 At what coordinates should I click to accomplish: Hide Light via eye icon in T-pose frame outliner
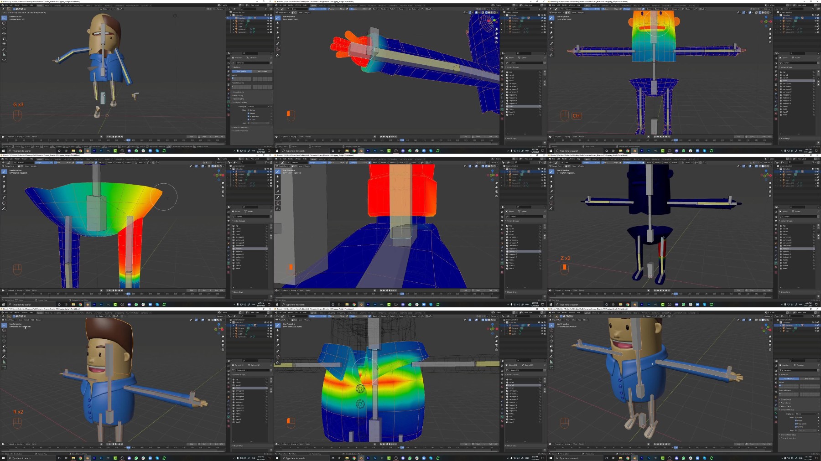pyautogui.click(x=816, y=331)
